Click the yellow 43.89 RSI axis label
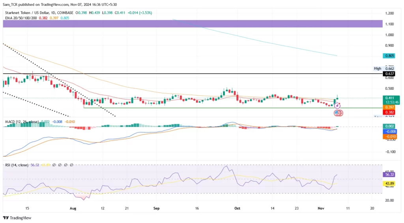Viewport: 404px width, 223px height. (389, 184)
